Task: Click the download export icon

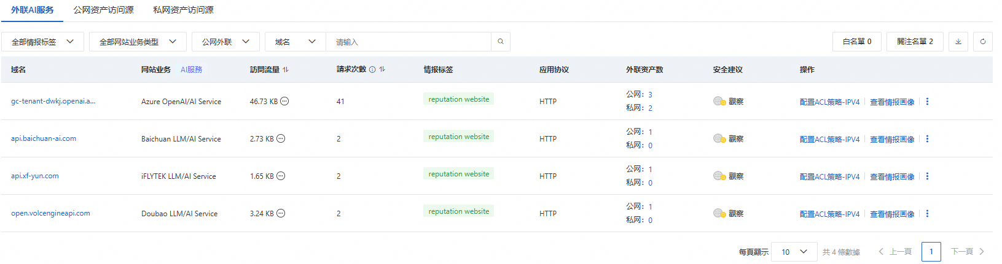Action: coord(958,42)
